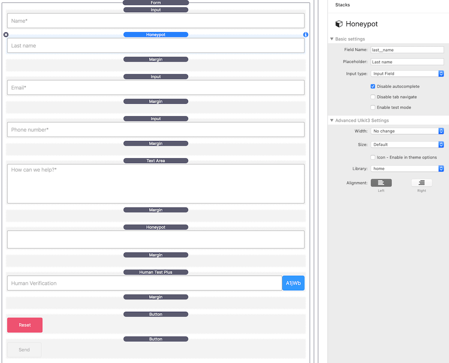Open the Library dropdown showing home
This screenshot has width=449, height=363.
[x=407, y=168]
